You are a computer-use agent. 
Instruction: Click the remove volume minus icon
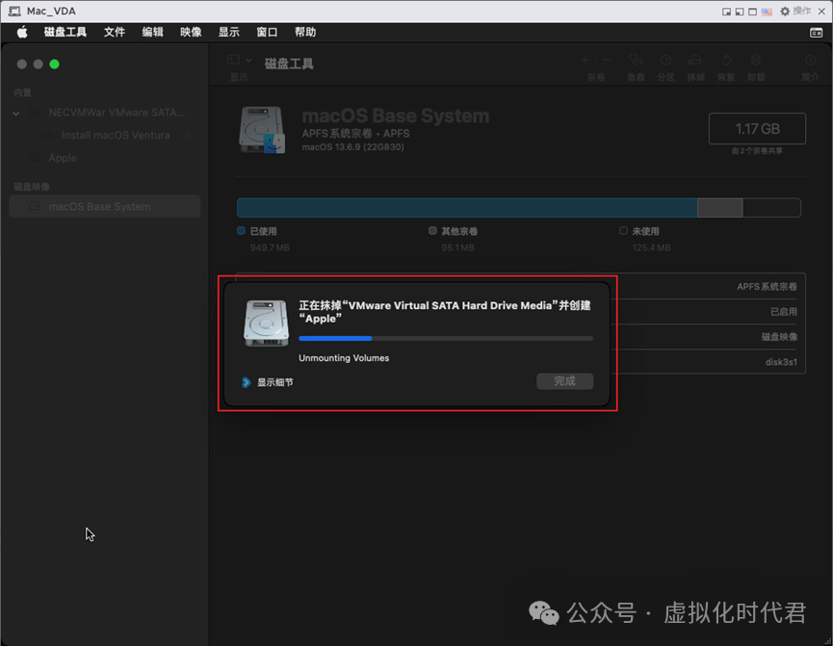[607, 60]
